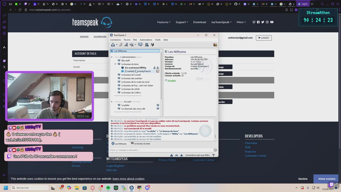Image resolution: width=341 pixels, height=192 pixels.
Task: Click the Le bureau de l'urssaf channel icon
Action: point(119,75)
